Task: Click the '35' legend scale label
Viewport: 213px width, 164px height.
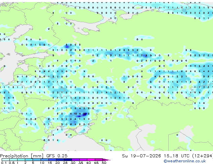Action: [x=81, y=163]
